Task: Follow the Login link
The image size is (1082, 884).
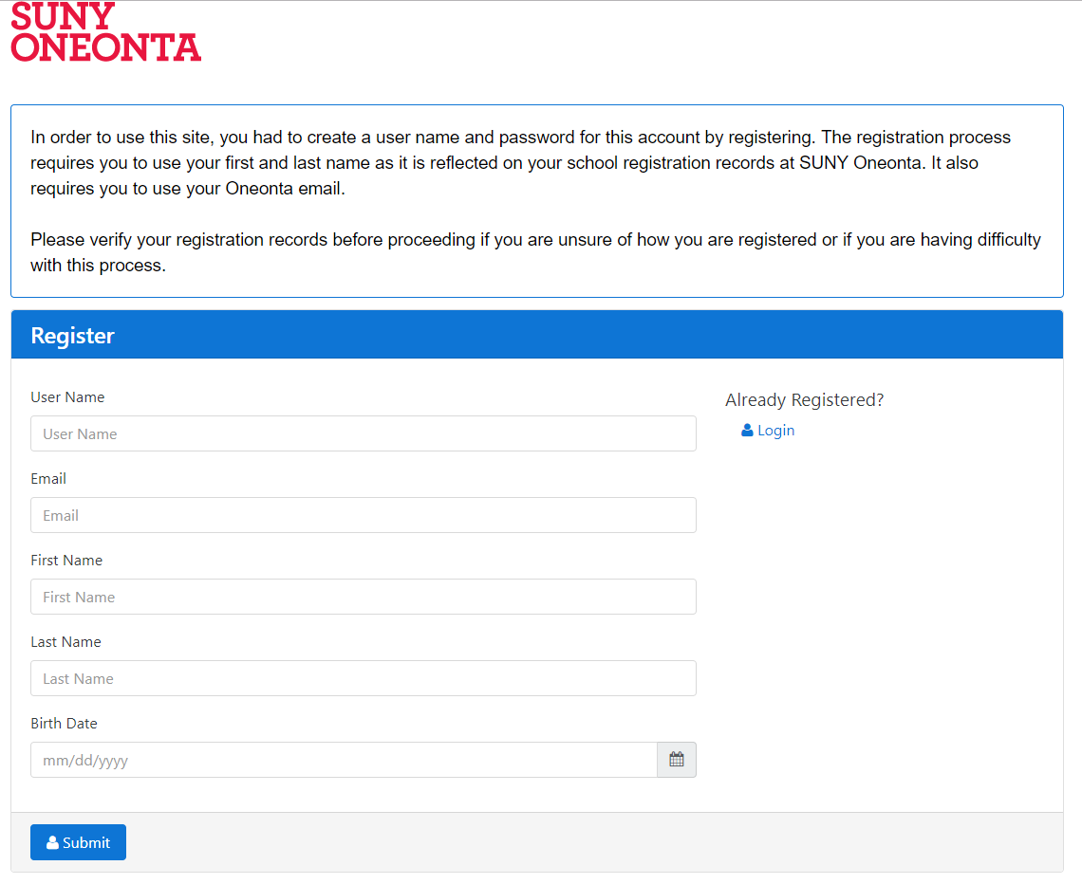Action: point(768,431)
